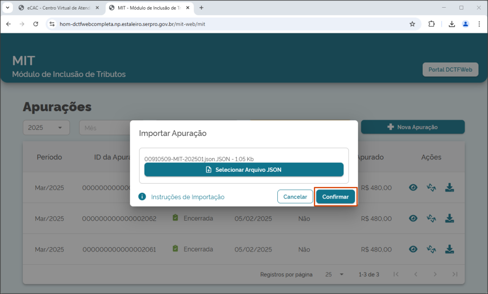The height and width of the screenshot is (294, 488).
Task: Reload the MIT page
Action: 36,24
